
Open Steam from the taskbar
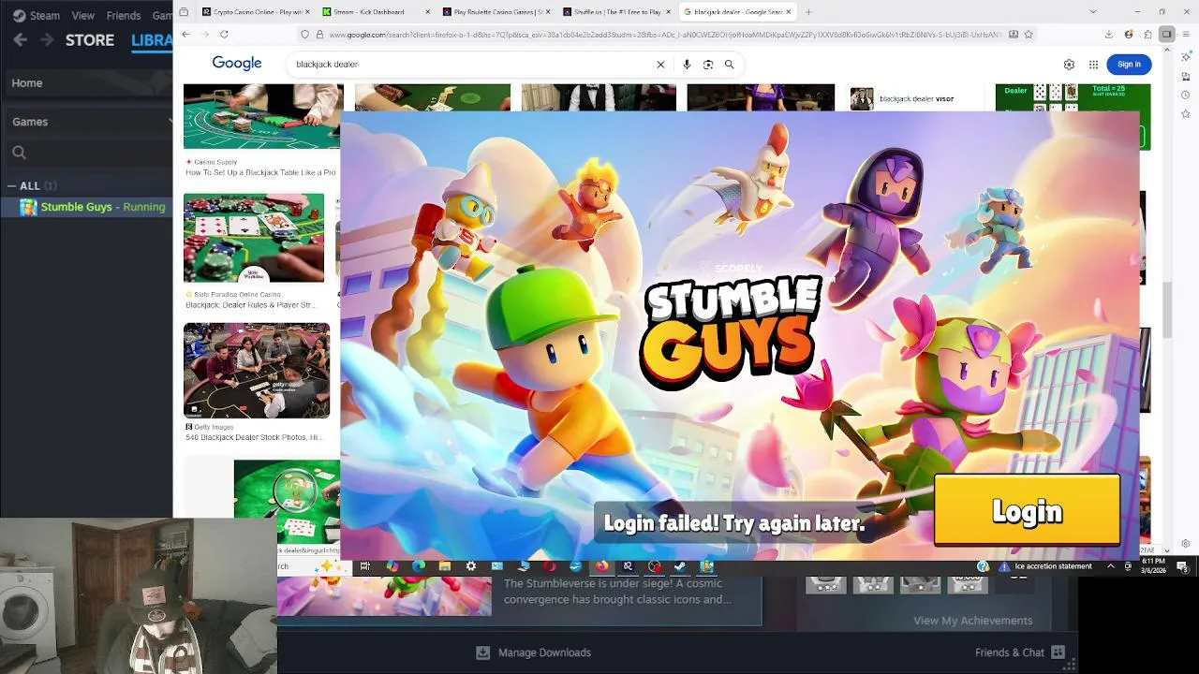(x=681, y=566)
